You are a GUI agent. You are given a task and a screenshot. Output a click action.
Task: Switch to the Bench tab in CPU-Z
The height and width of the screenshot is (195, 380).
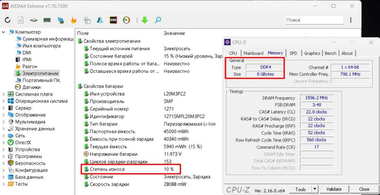pyautogui.click(x=331, y=53)
